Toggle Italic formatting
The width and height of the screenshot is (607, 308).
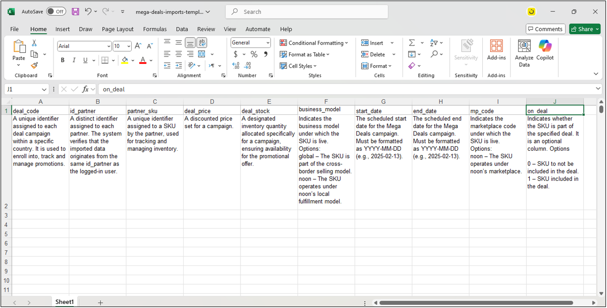tap(74, 60)
